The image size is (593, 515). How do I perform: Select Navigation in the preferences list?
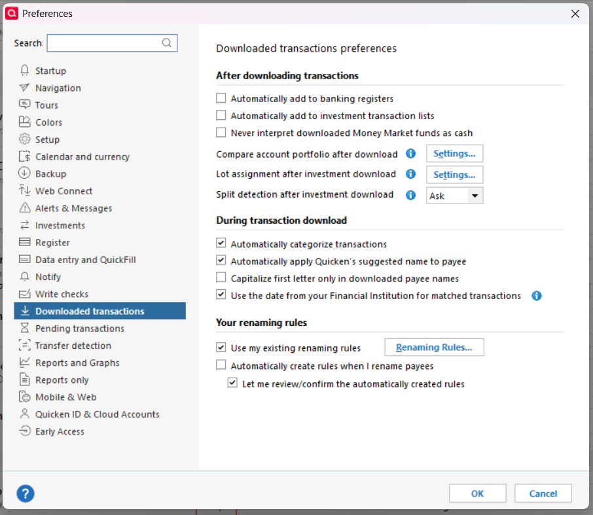pos(58,88)
